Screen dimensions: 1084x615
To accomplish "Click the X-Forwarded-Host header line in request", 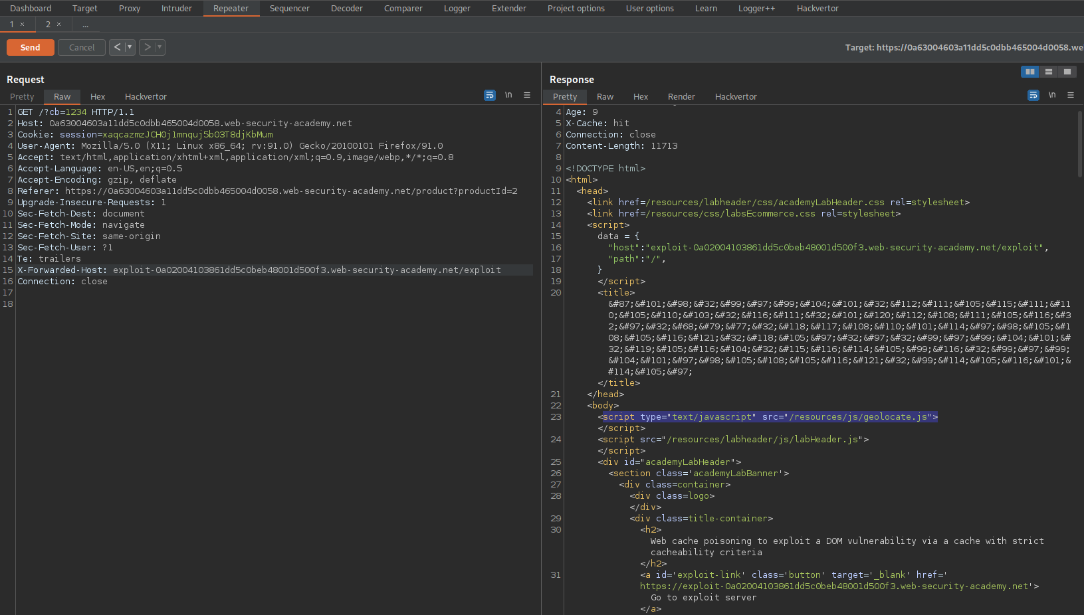I will coord(259,270).
